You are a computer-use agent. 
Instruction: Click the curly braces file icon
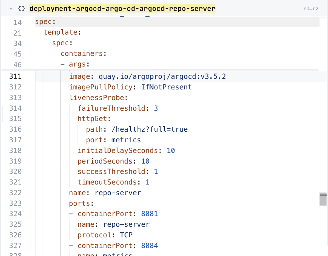(21, 9)
